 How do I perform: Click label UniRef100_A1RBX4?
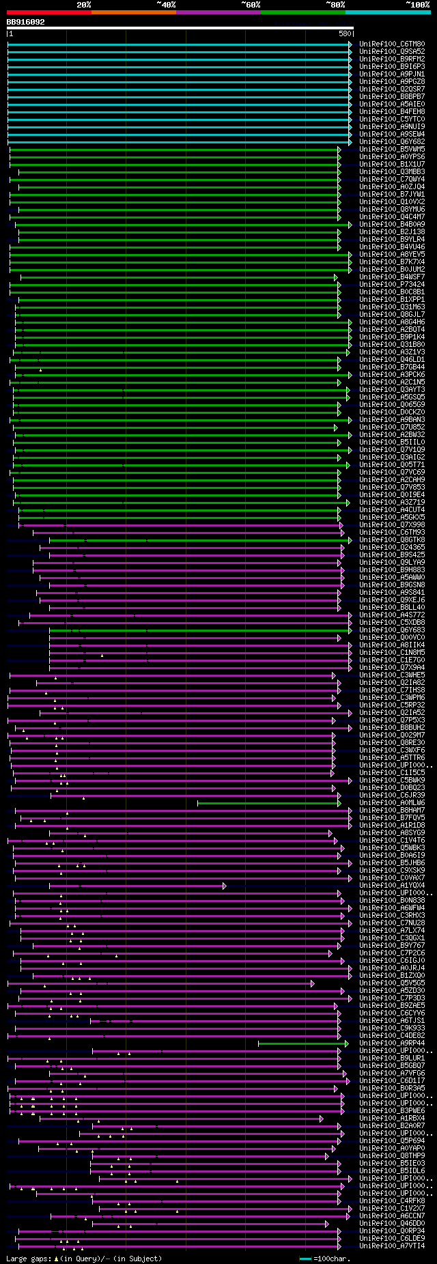(x=392, y=1119)
